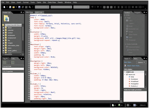
Task: Click the Increase indent icon
Action: pos(136,7)
